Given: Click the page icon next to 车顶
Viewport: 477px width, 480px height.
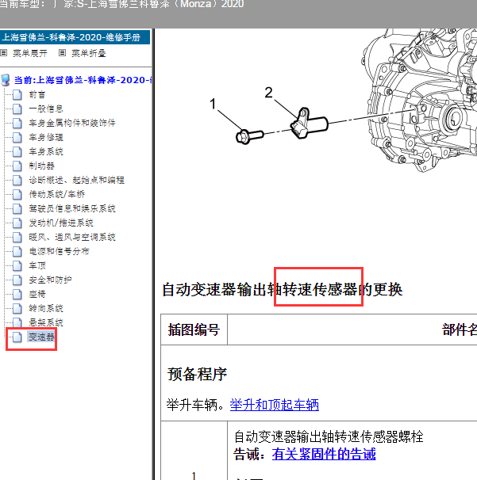Looking at the screenshot, I should point(17,265).
